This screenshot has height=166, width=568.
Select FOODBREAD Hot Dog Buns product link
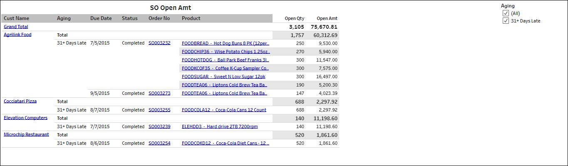(226, 43)
